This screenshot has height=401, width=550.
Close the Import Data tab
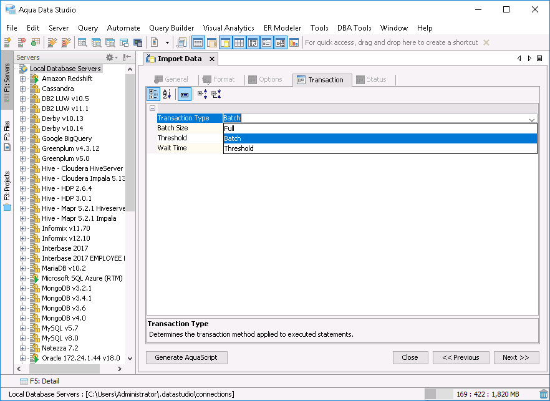(212, 59)
